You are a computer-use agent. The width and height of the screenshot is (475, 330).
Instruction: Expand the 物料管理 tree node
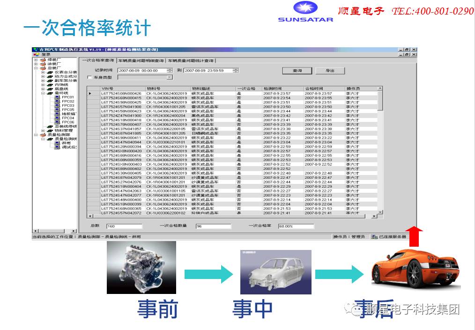(43, 131)
